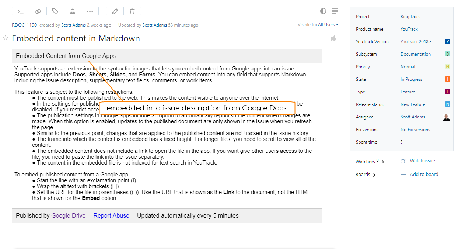465x252 pixels.
Task: Open the Apply Command dialog icon
Action: tap(20, 11)
